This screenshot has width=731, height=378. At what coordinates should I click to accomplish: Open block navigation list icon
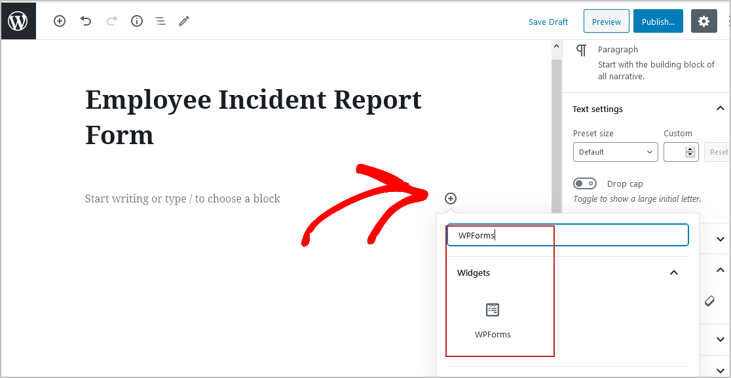point(160,21)
